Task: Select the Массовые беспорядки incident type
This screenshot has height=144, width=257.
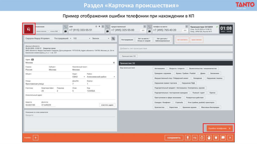Action: coord(210,107)
